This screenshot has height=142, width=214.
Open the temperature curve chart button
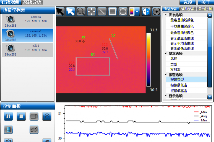click(x=34, y=129)
